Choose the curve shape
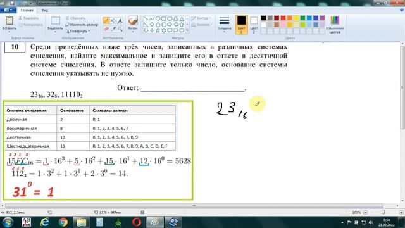Viewport: 405px width, 228px height. 152,18
